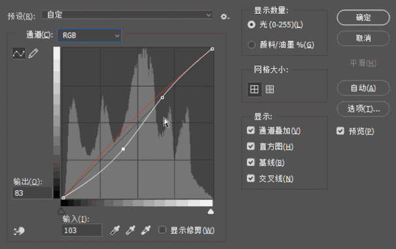Click the 输出 value field
This screenshot has height=249, width=396.
32,193
